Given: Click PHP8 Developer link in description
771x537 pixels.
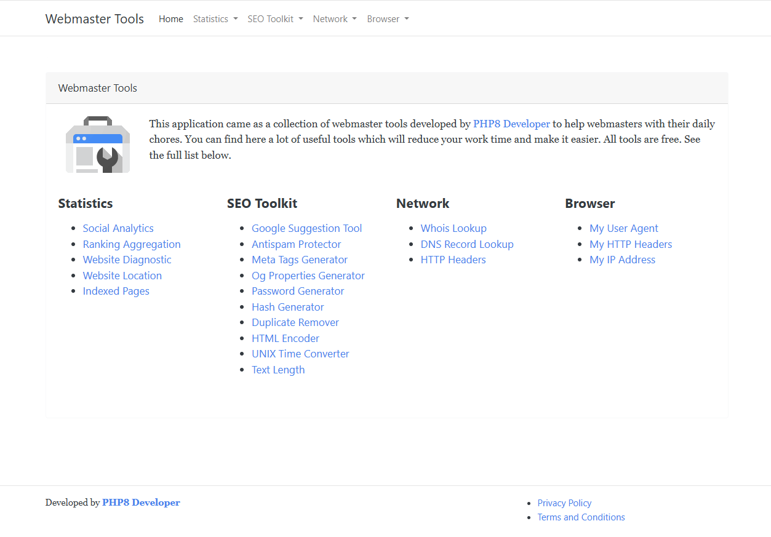Looking at the screenshot, I should click(x=511, y=124).
